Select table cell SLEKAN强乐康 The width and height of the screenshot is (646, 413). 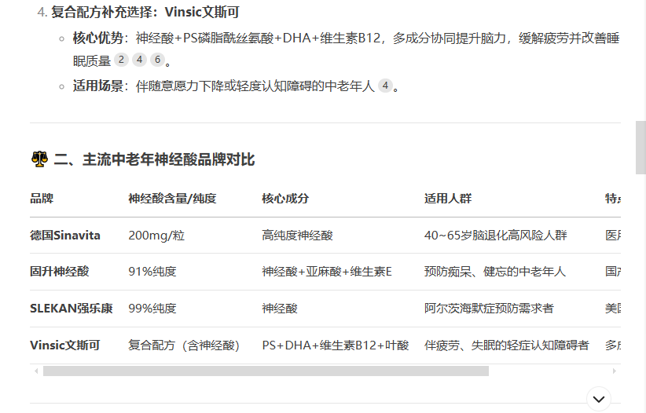tap(72, 309)
